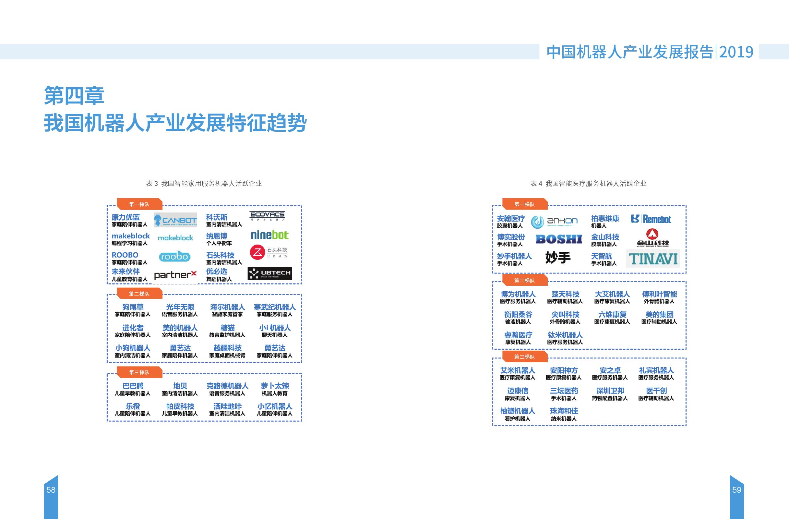Screen dimensions: 789x519
Task: Click the roobo cloud logo
Action: tap(174, 256)
